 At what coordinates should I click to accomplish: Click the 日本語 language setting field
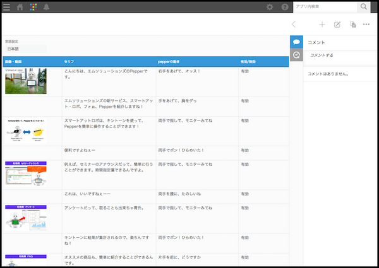point(25,49)
